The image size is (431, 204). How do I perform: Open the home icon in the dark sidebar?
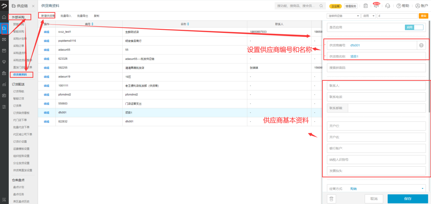coord(4,17)
